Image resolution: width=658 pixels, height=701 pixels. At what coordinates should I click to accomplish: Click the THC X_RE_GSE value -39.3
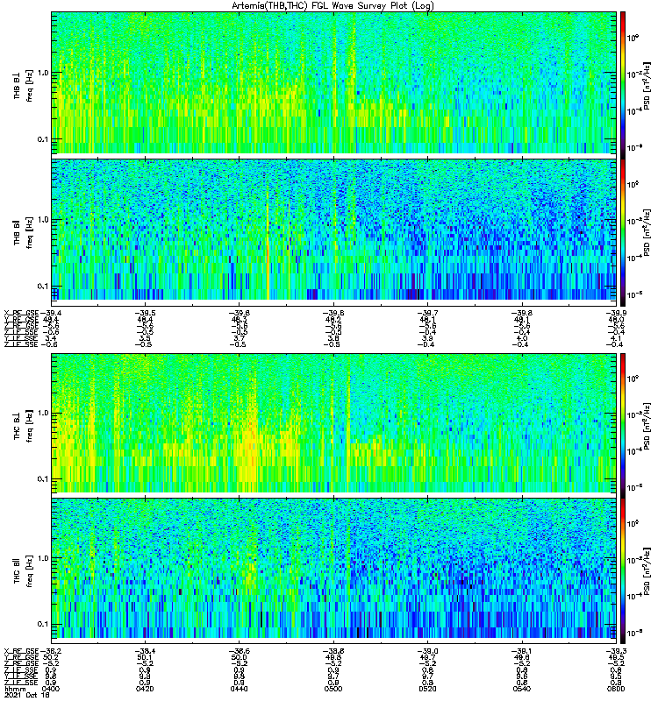point(615,651)
